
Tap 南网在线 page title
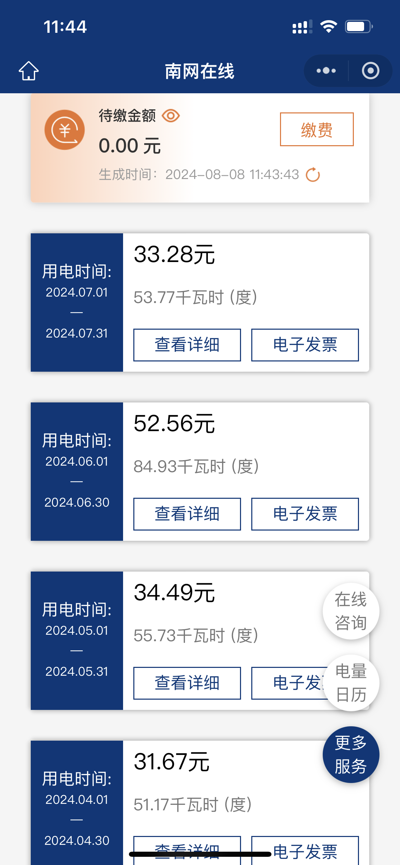pyautogui.click(x=200, y=71)
